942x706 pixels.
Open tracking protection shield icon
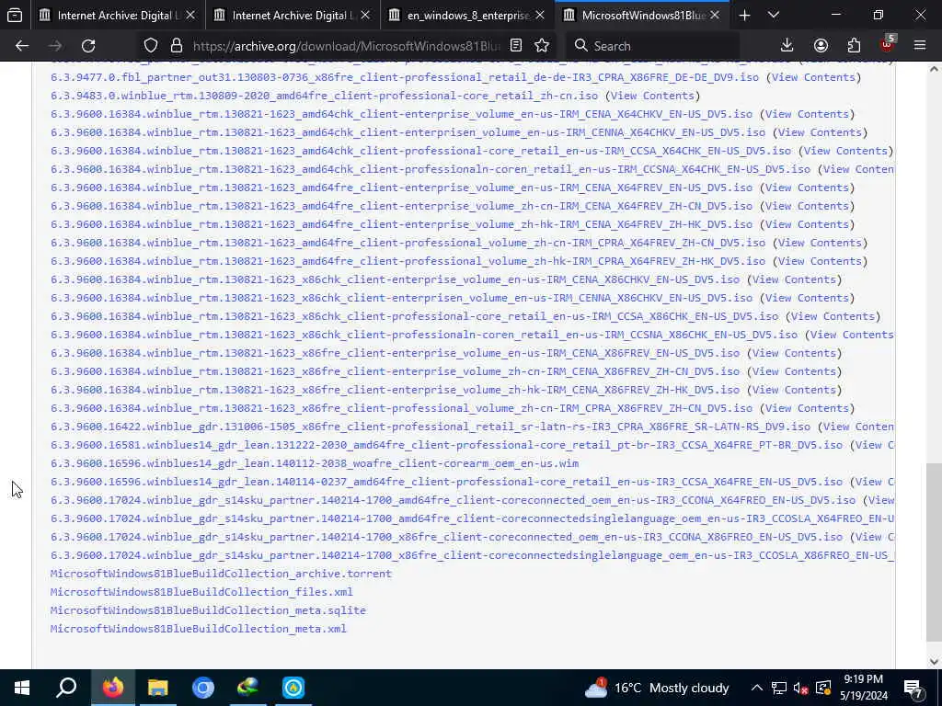coord(151,46)
